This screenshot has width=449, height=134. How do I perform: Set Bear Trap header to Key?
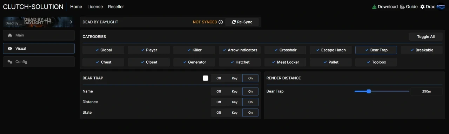pos(235,78)
